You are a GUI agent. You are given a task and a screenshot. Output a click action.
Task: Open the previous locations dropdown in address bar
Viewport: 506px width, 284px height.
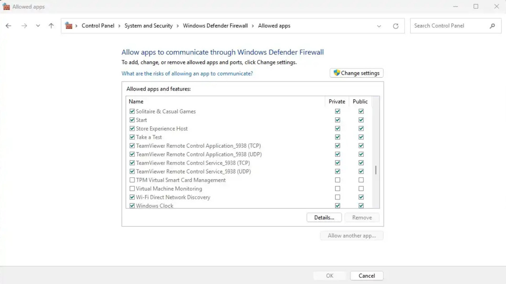379,26
